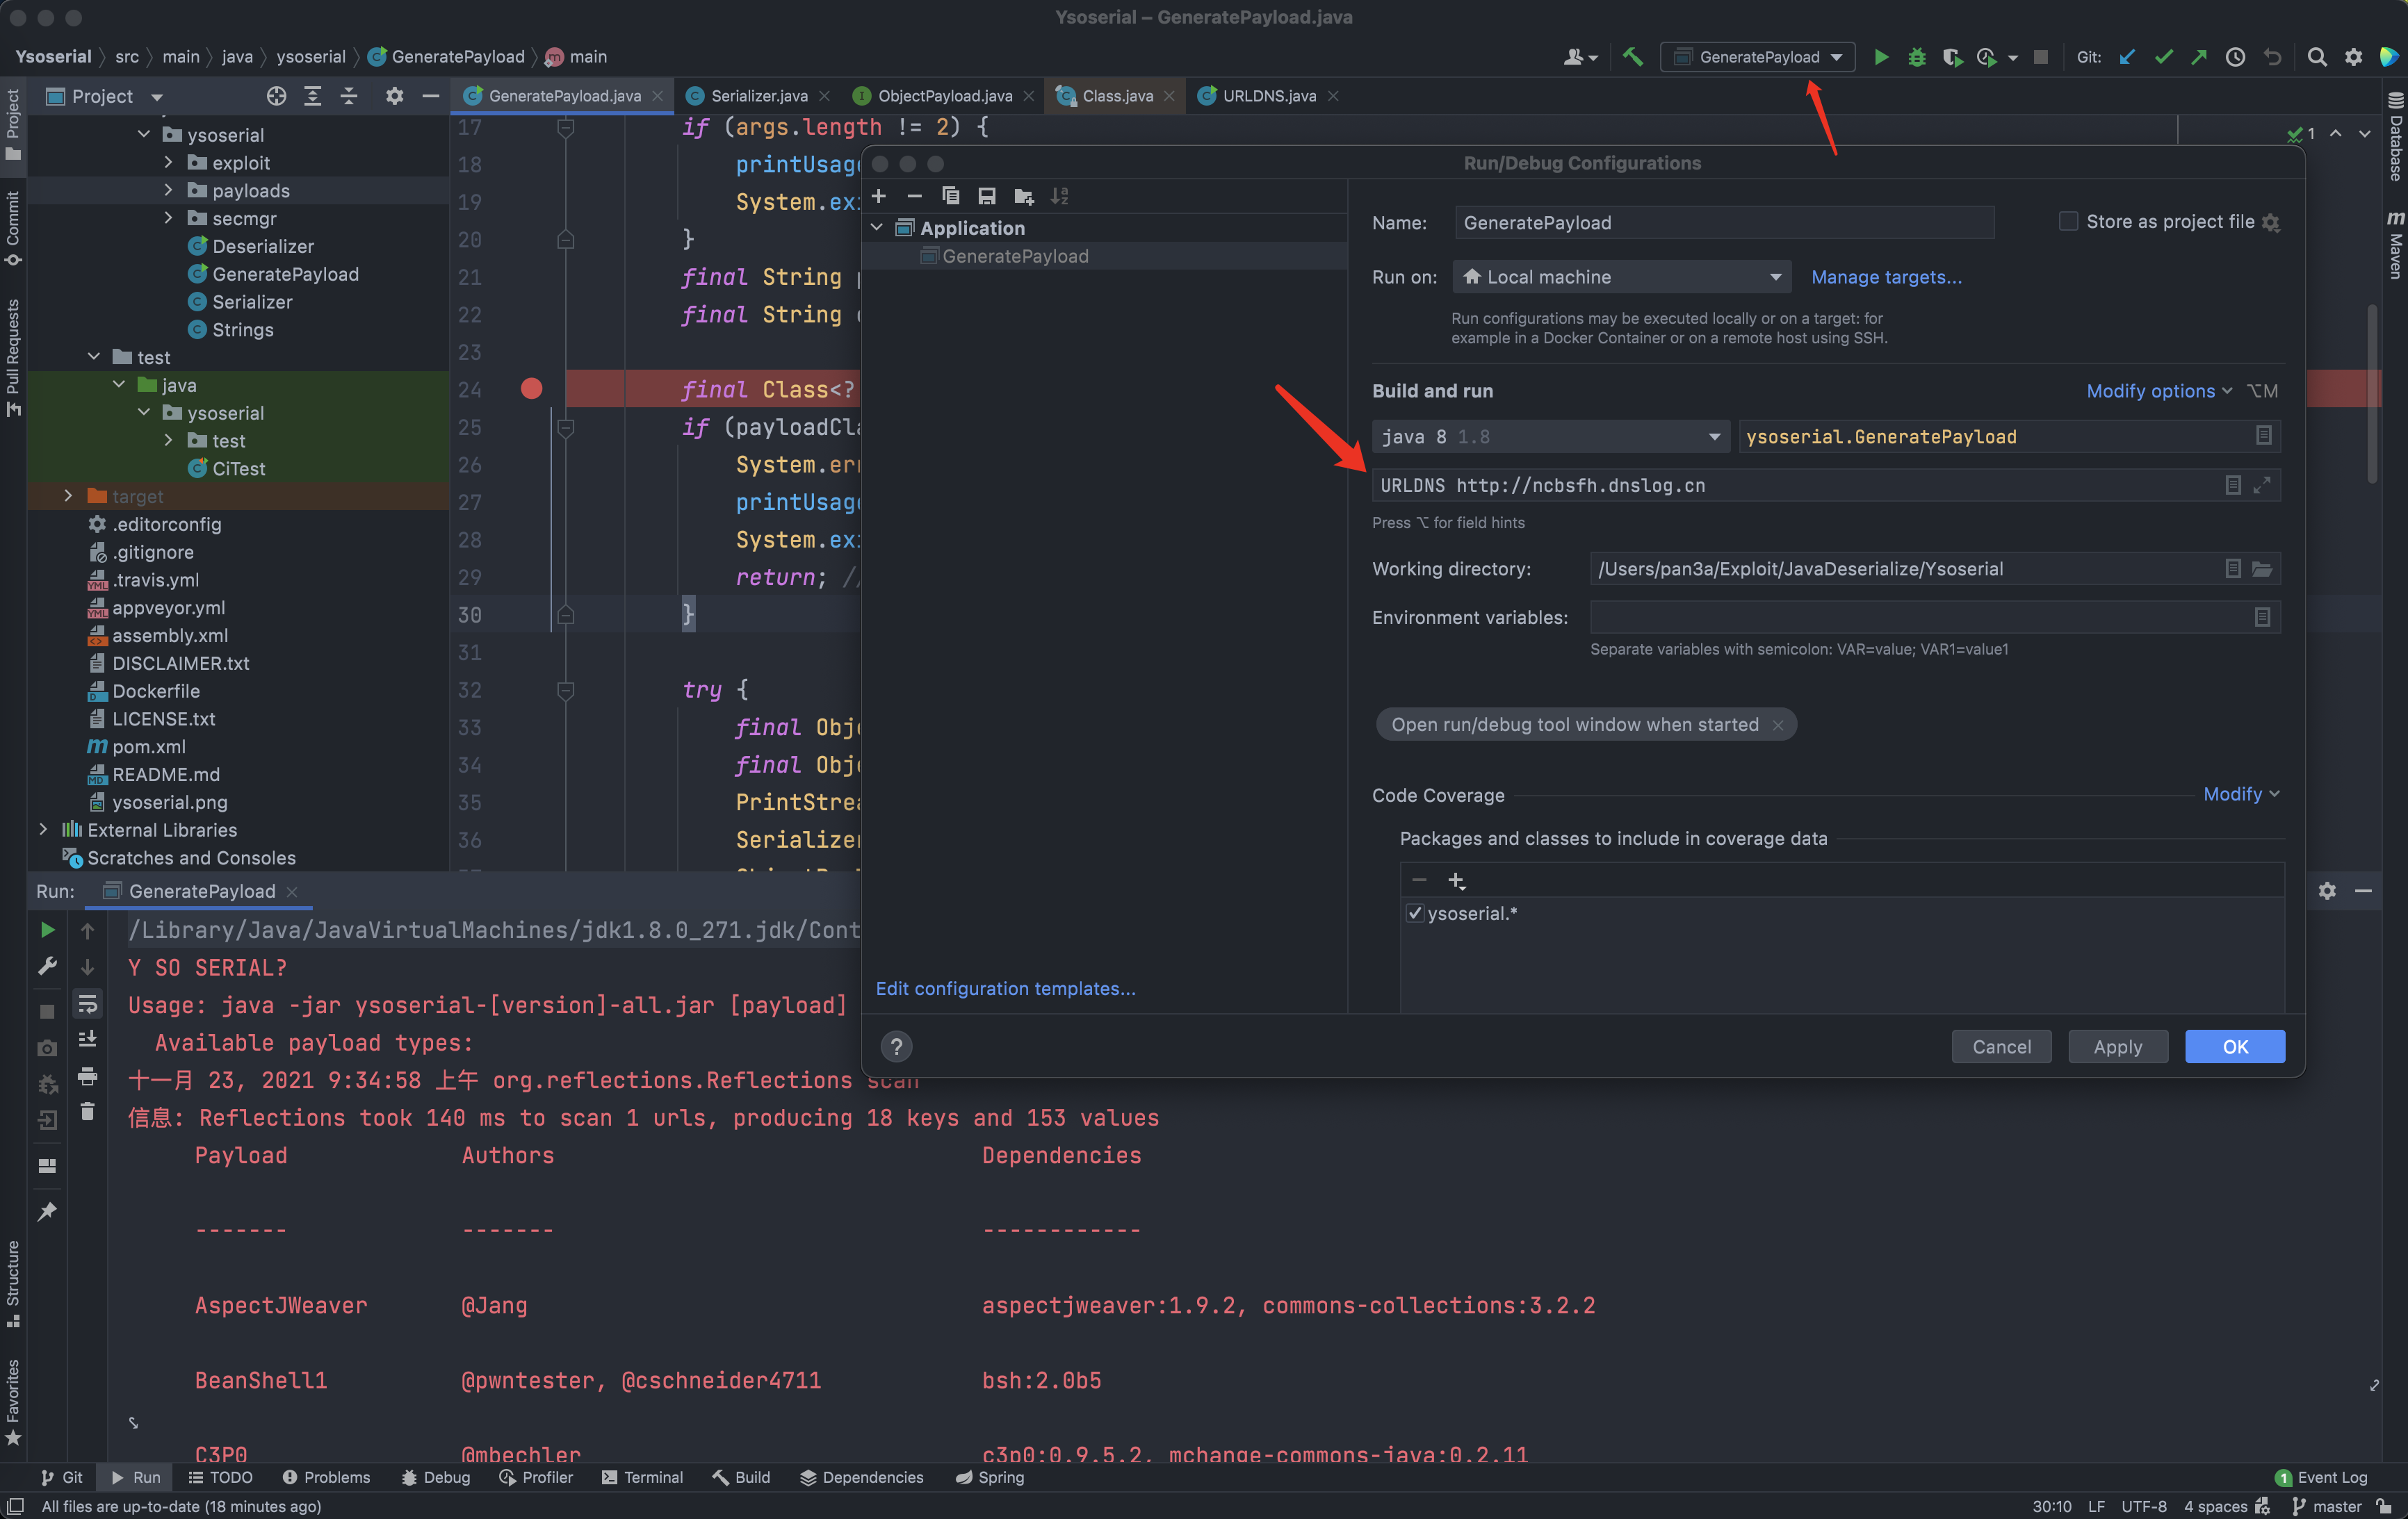The image size is (2408, 1519).
Task: Toggle breakpoint on line 24
Action: tap(531, 388)
